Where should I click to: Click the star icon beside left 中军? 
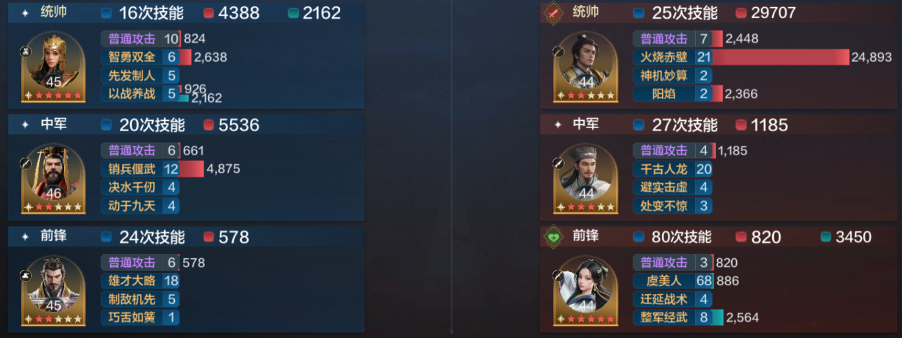(25, 125)
